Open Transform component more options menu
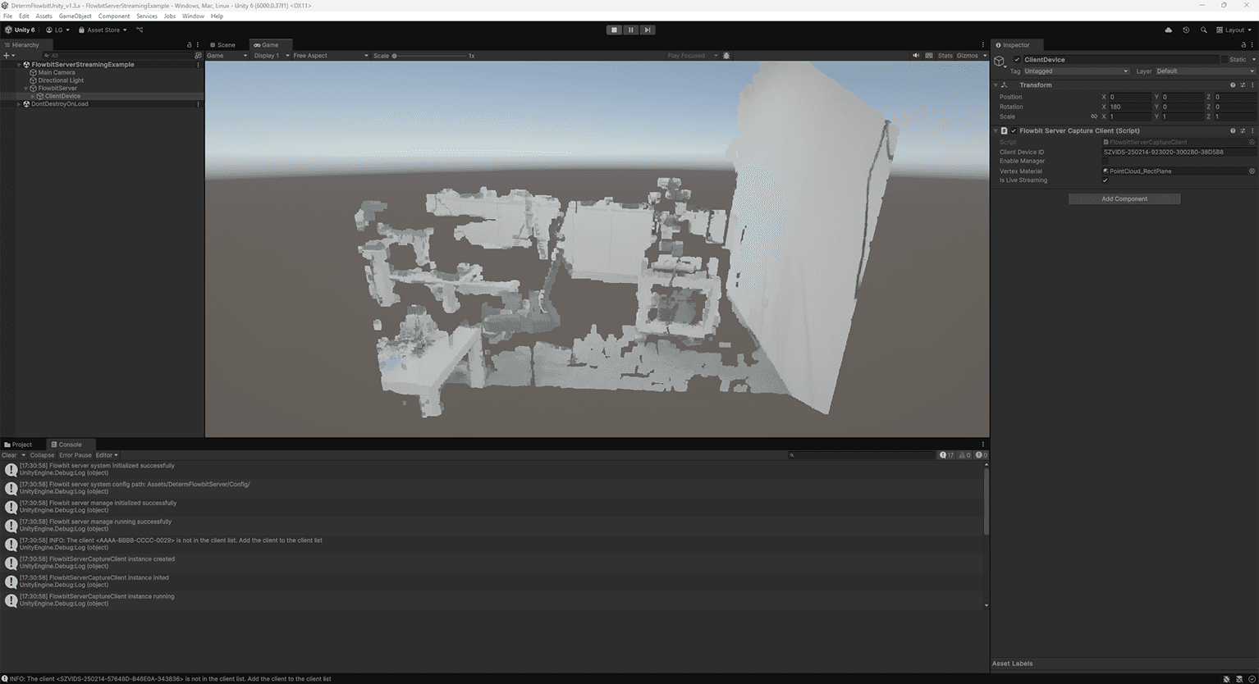Image resolution: width=1259 pixels, height=684 pixels. 1252,84
